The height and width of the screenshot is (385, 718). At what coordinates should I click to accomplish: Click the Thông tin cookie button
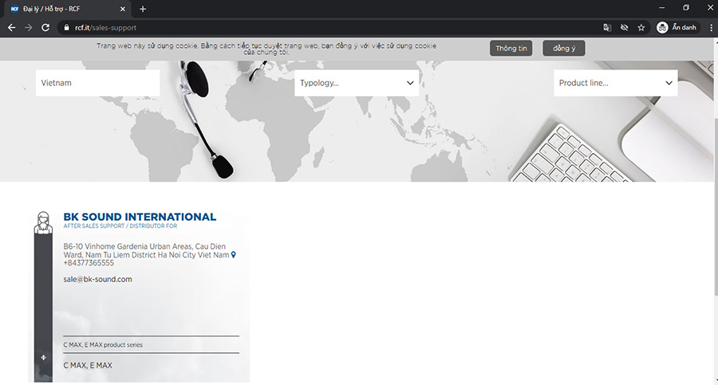point(511,49)
